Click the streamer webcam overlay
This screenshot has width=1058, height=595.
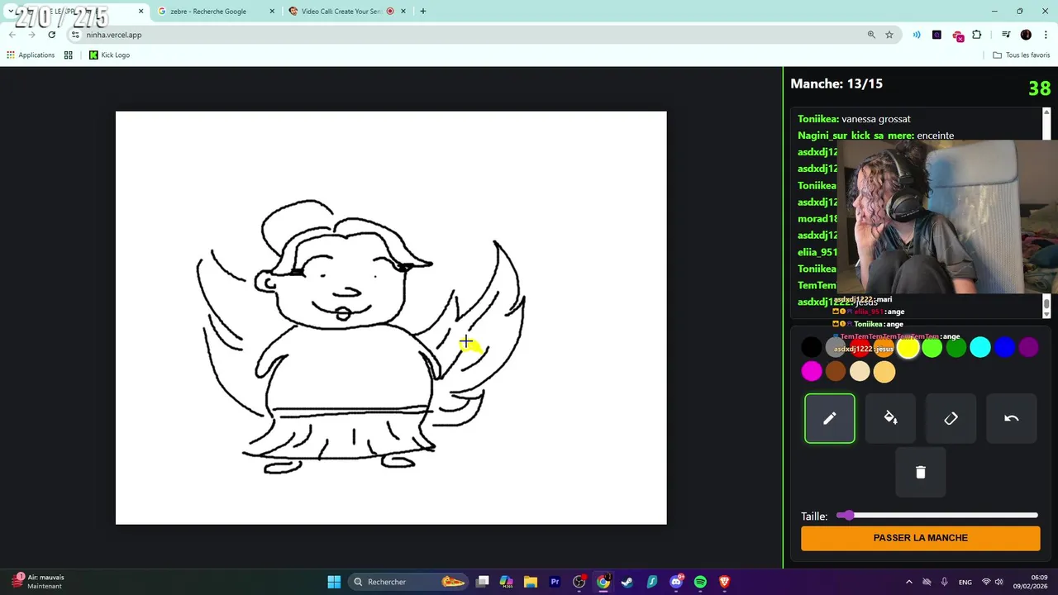pyautogui.click(x=947, y=217)
